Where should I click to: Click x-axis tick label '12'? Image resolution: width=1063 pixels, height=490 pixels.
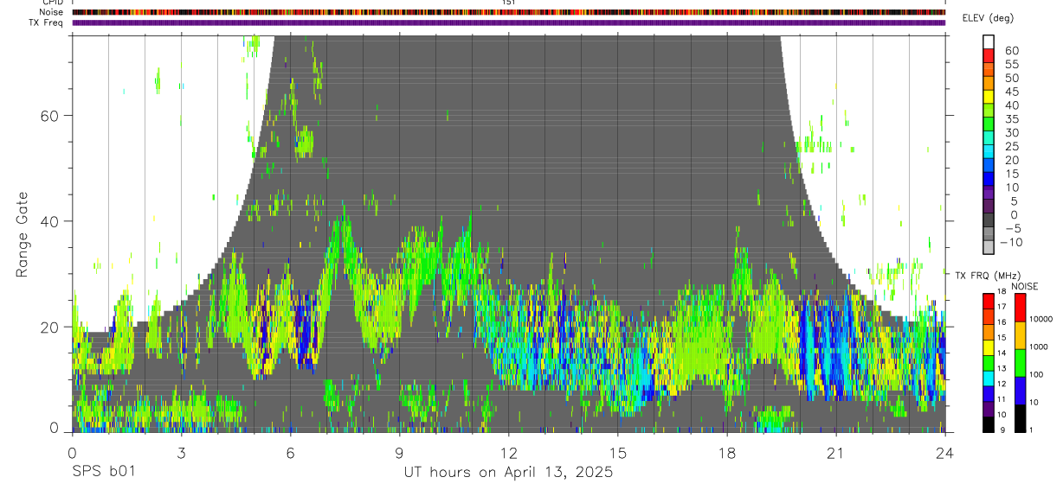(508, 453)
